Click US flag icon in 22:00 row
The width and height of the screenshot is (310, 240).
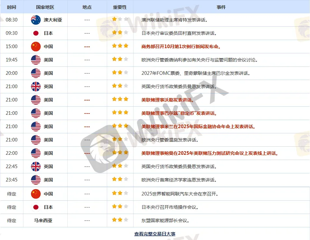click(x=36, y=153)
